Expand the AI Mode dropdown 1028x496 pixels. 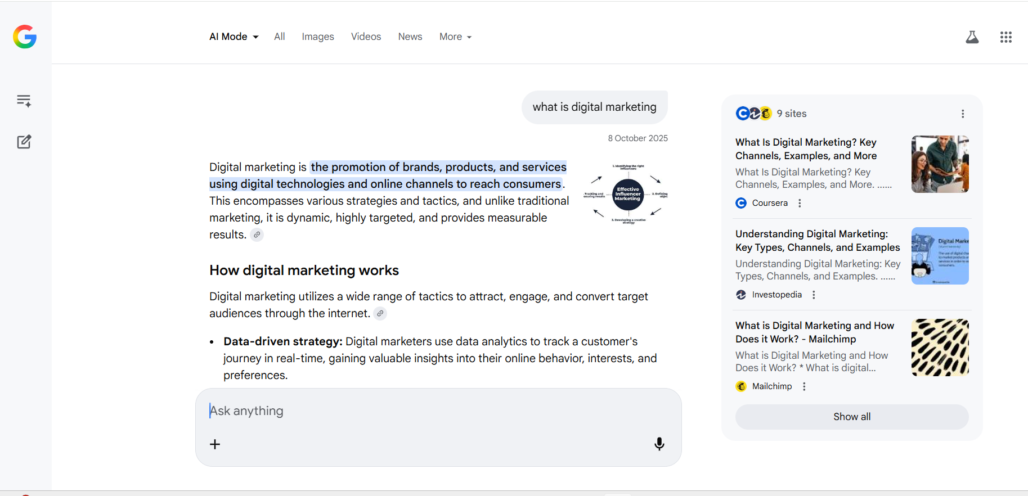(234, 37)
